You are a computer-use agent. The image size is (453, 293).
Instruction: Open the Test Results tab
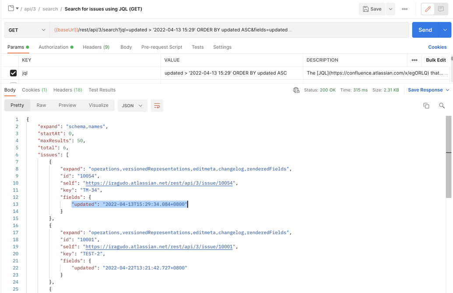(x=102, y=90)
